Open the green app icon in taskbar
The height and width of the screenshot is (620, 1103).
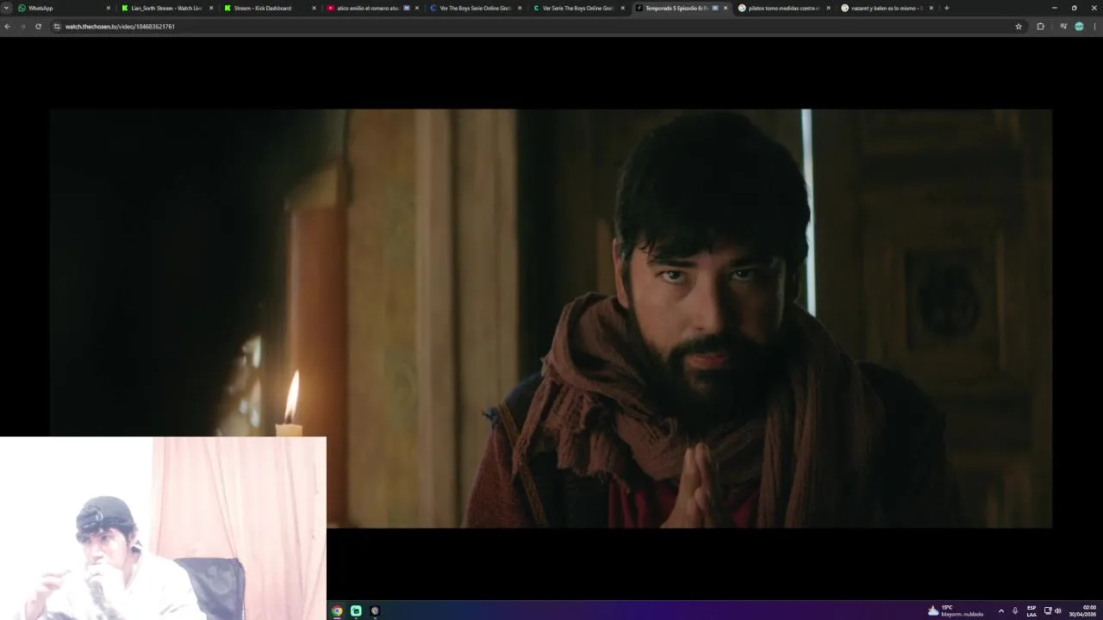coord(356,611)
